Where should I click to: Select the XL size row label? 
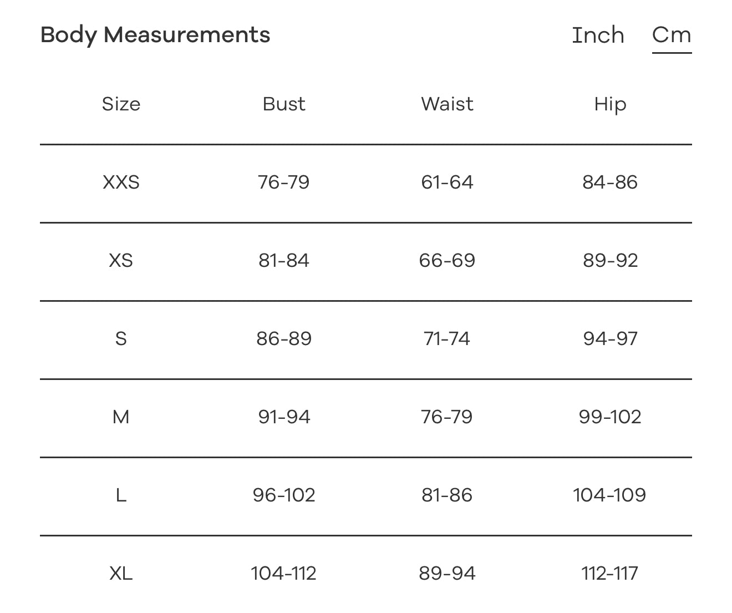coord(121,573)
